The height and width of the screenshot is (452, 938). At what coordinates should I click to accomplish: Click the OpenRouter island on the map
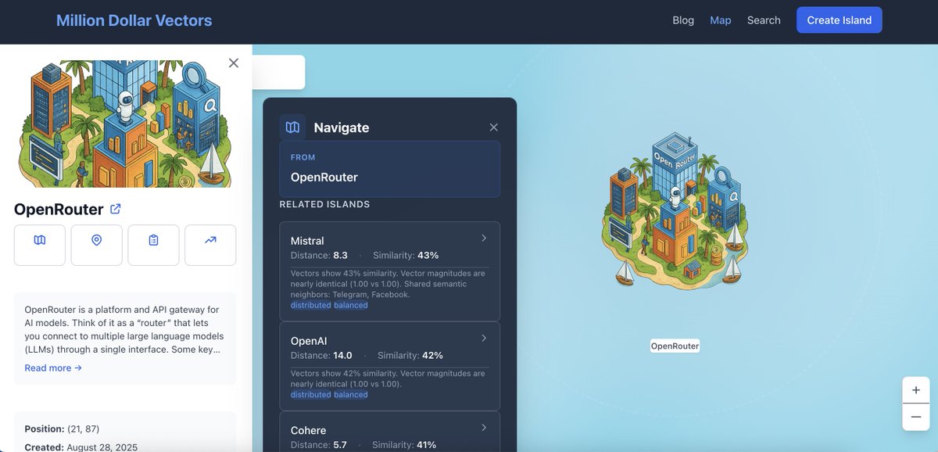point(674,210)
